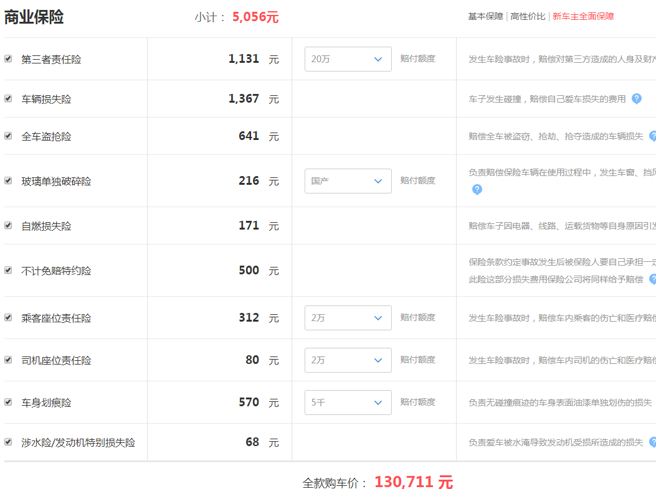Click the 司机座位责任险 label
Screen dimensions: 656x489
56,360
